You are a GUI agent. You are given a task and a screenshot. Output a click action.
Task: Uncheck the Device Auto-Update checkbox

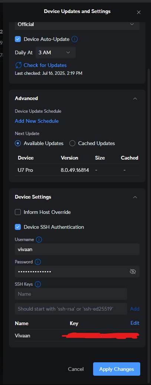coord(18,39)
